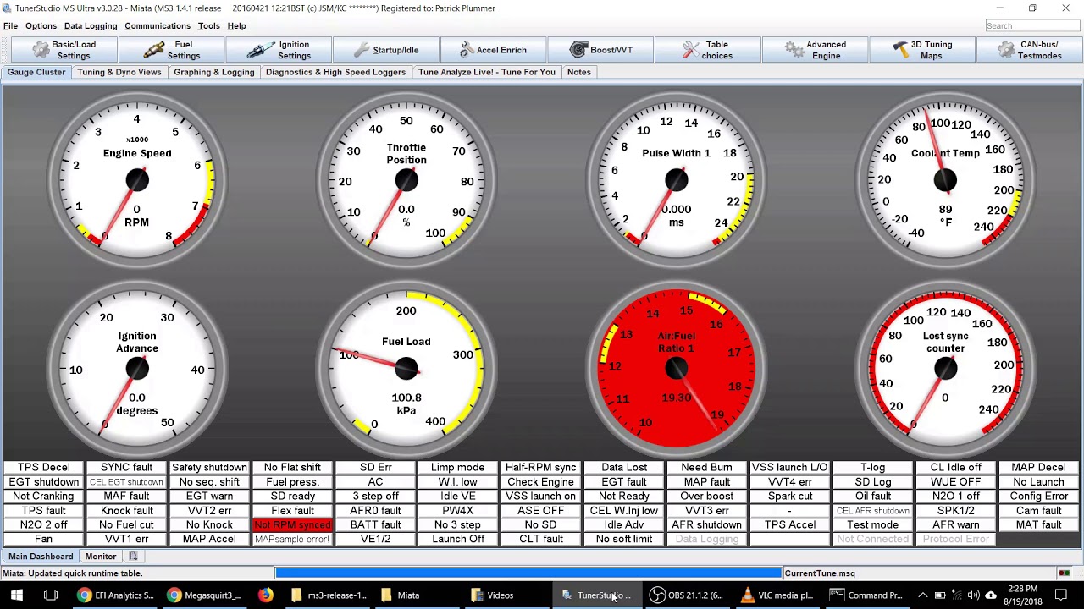Click the Coolant Temp gauge
The image size is (1084, 609).
pos(945,179)
